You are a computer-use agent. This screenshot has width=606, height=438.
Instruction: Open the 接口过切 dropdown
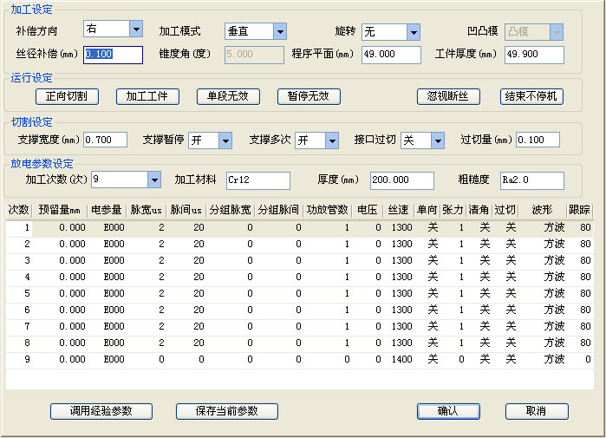pyautogui.click(x=436, y=140)
